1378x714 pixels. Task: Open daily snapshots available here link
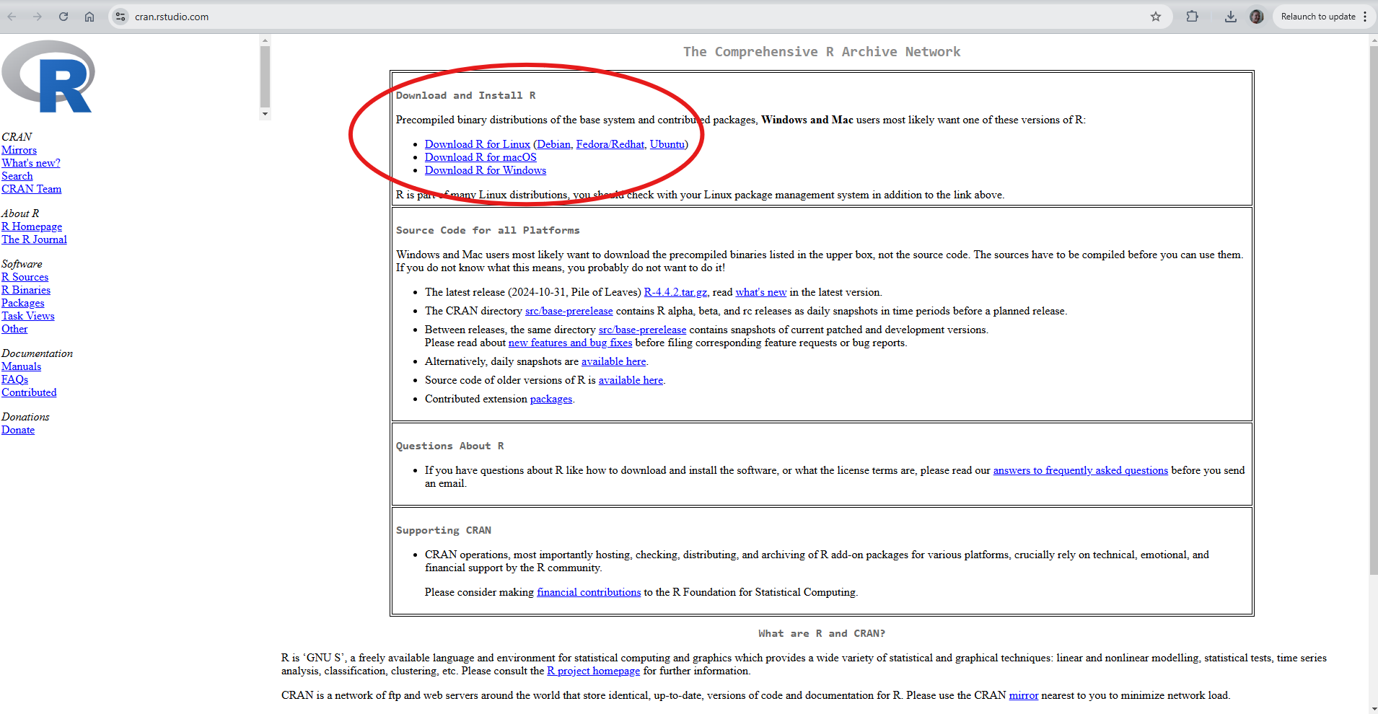coord(614,361)
